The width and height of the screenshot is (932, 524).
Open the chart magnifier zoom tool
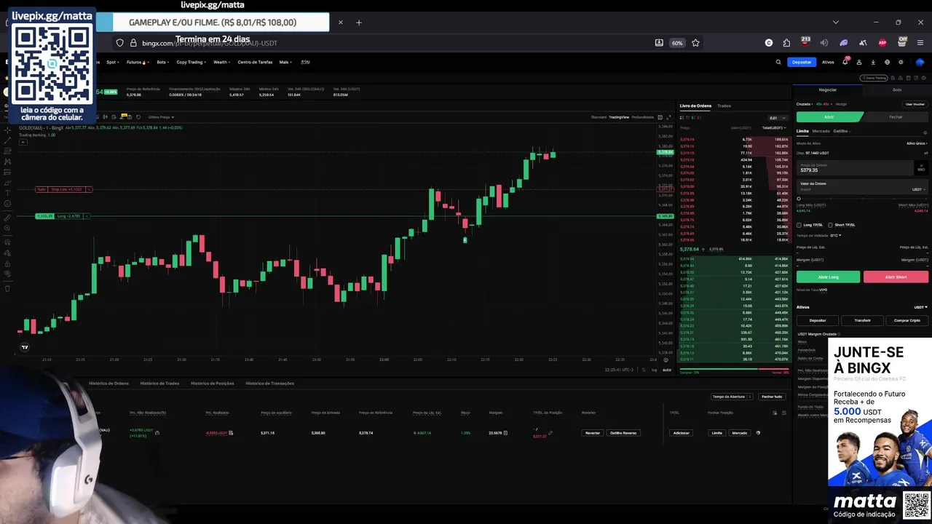click(7, 229)
